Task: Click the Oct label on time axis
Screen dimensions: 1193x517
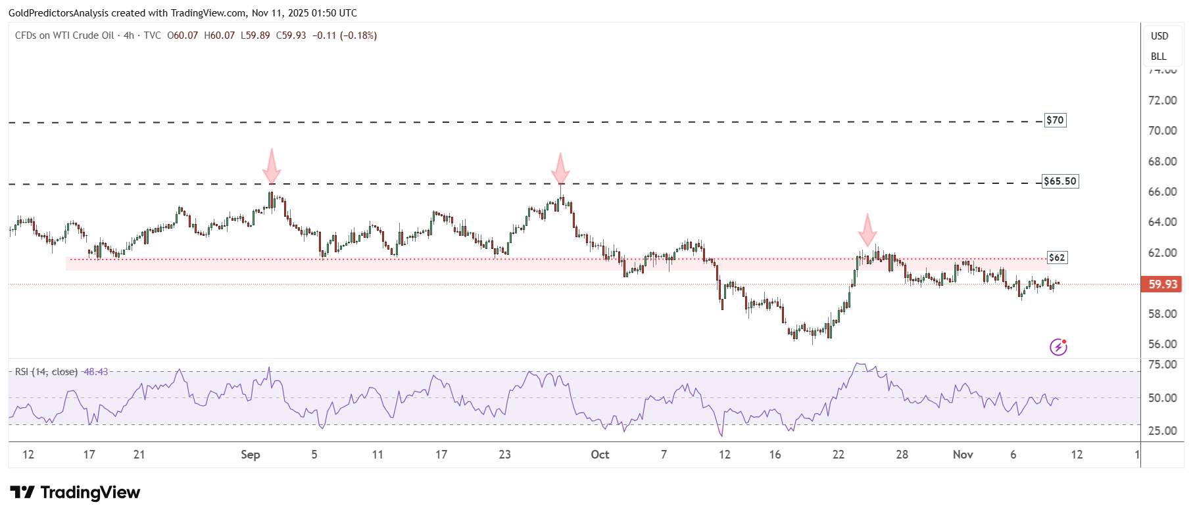Action: click(600, 455)
